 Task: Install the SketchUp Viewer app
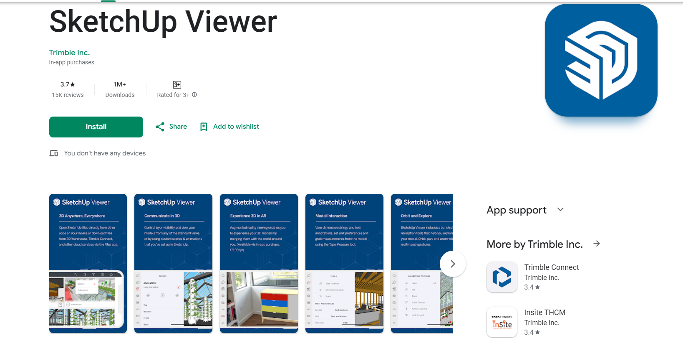[x=96, y=127]
